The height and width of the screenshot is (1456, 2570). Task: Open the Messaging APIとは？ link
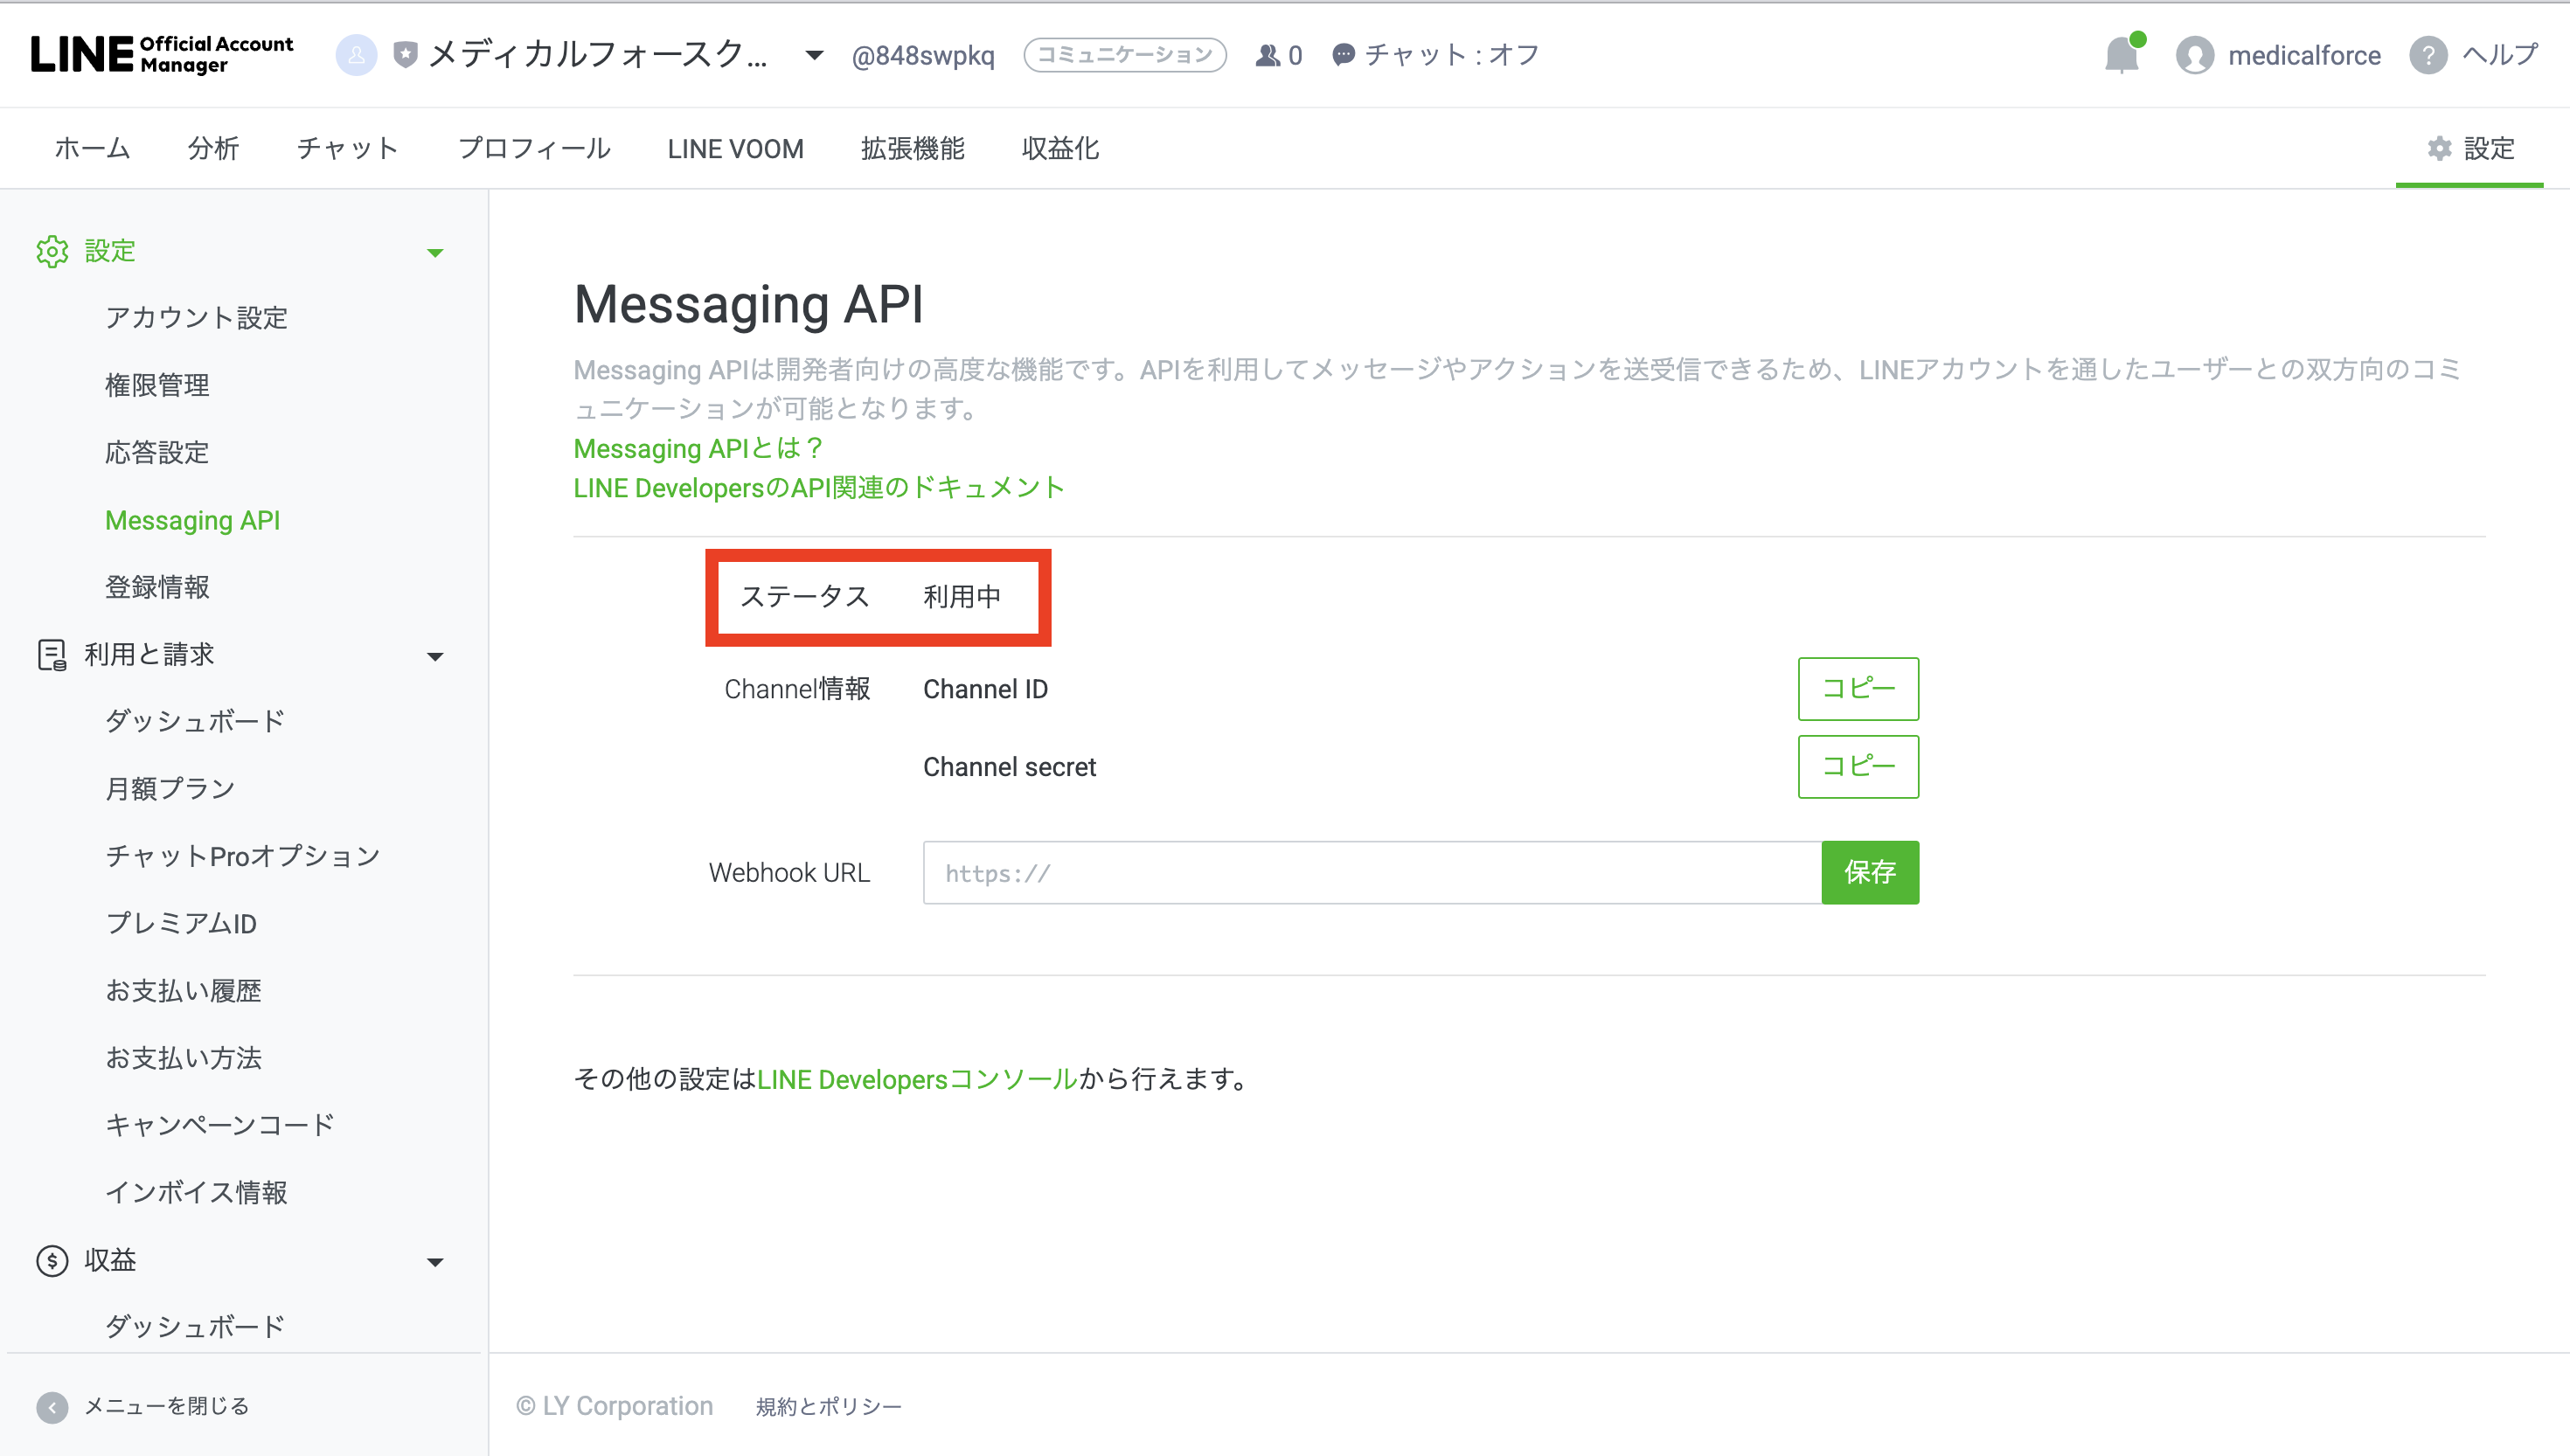[697, 448]
